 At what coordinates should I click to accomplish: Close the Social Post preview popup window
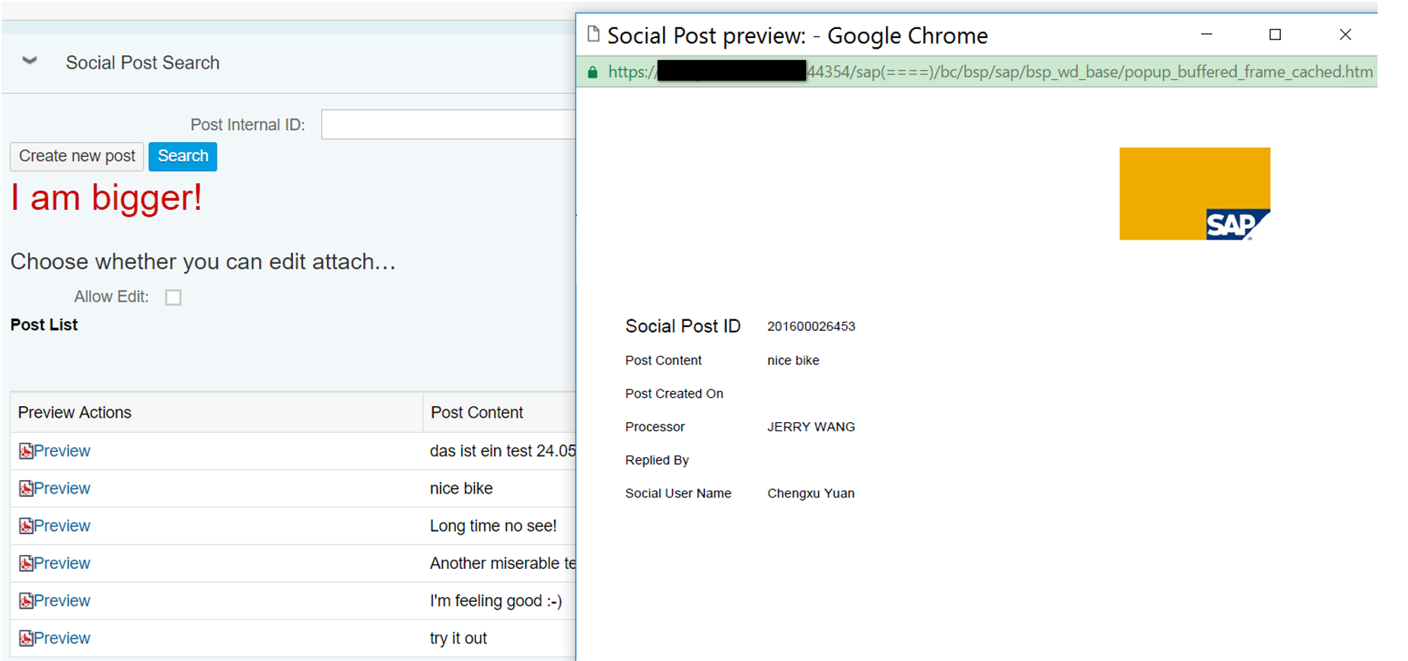click(x=1346, y=34)
